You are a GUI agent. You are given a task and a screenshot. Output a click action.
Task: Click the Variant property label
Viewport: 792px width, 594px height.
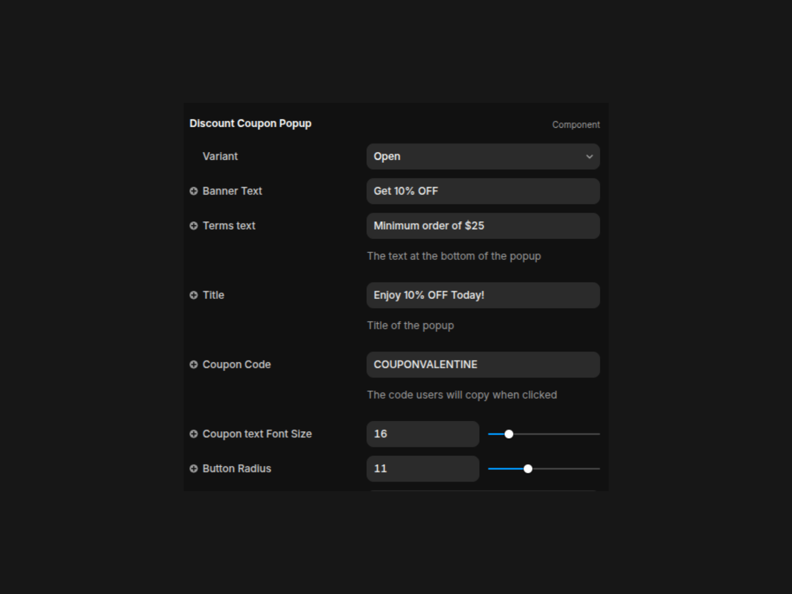[220, 156]
